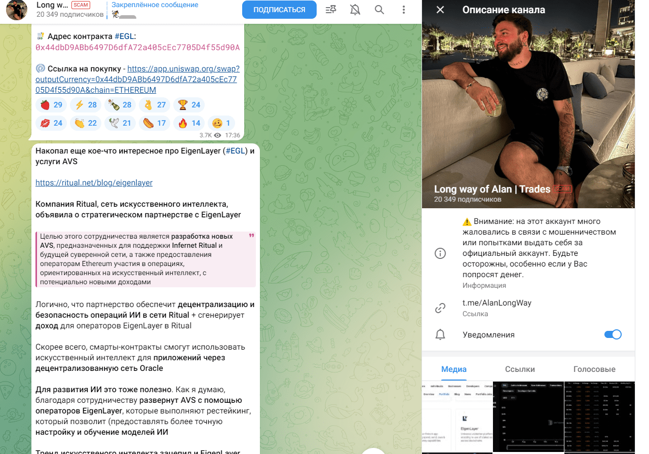This screenshot has height=454, width=649.
Task: Open search in the channel
Action: pos(379,10)
